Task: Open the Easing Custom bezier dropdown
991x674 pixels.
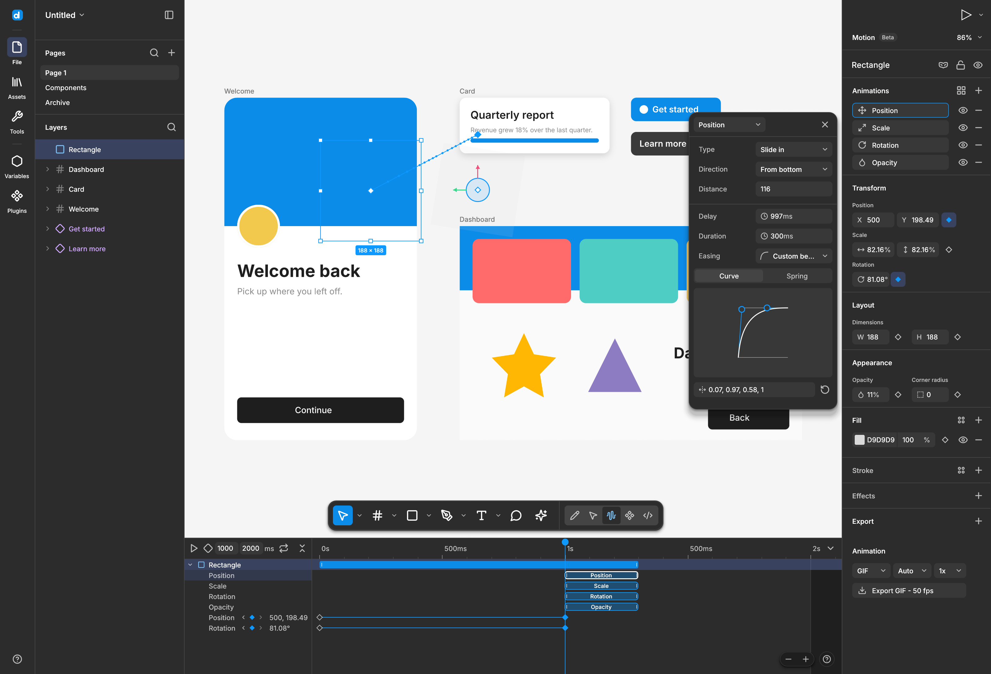Action: [x=793, y=256]
